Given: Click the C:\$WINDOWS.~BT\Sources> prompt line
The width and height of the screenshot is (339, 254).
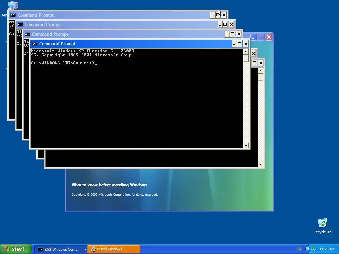Looking at the screenshot, I should (64, 63).
